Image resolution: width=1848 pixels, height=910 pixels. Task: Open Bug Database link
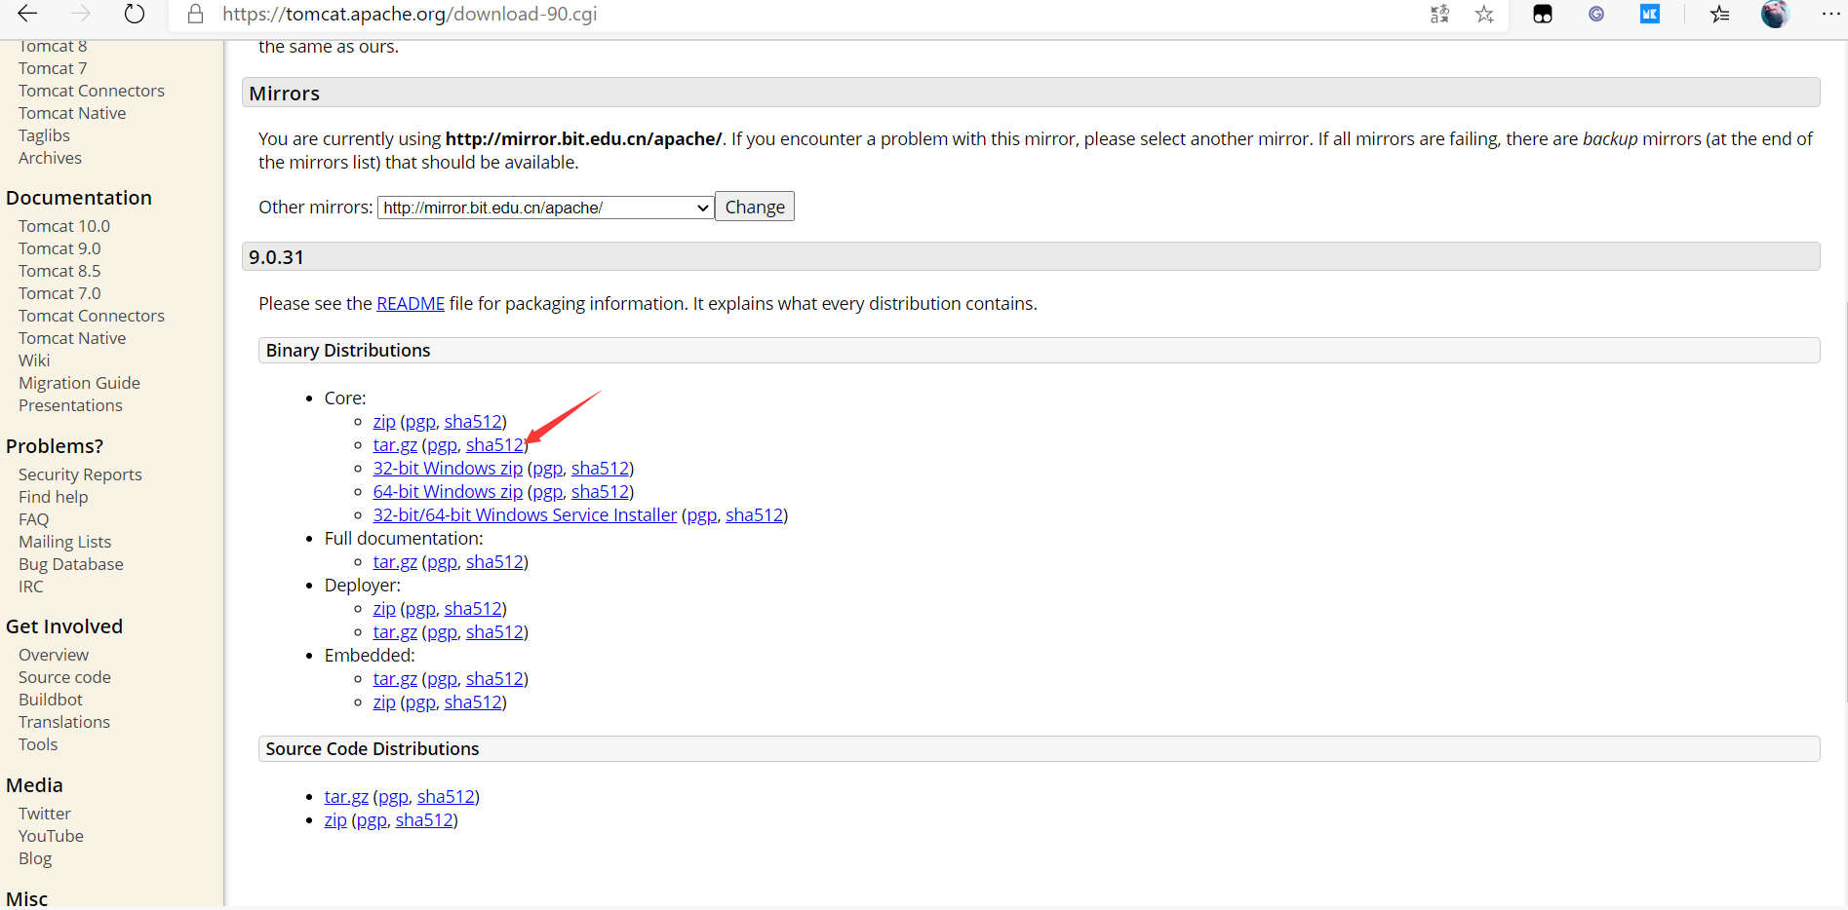pos(71,564)
